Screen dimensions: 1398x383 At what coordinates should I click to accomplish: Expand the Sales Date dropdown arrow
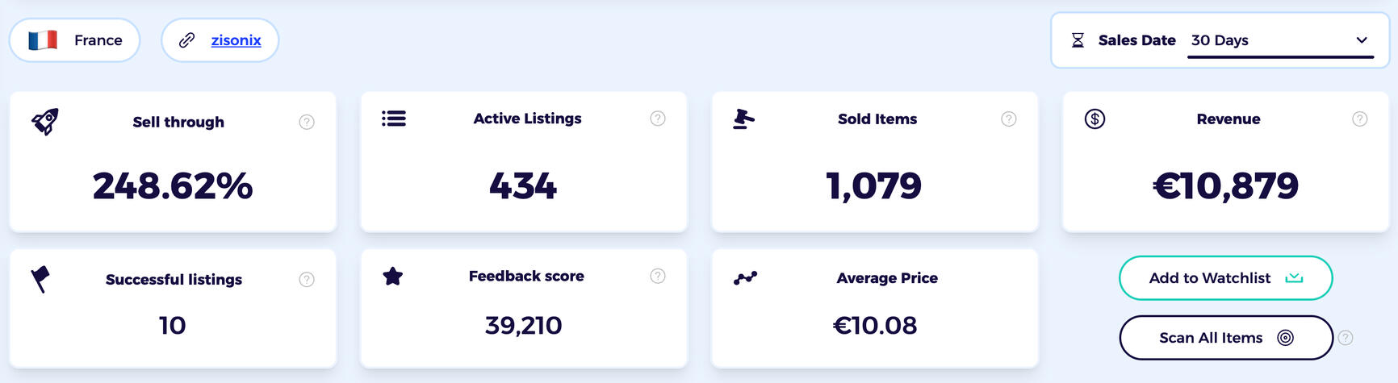[x=1362, y=40]
